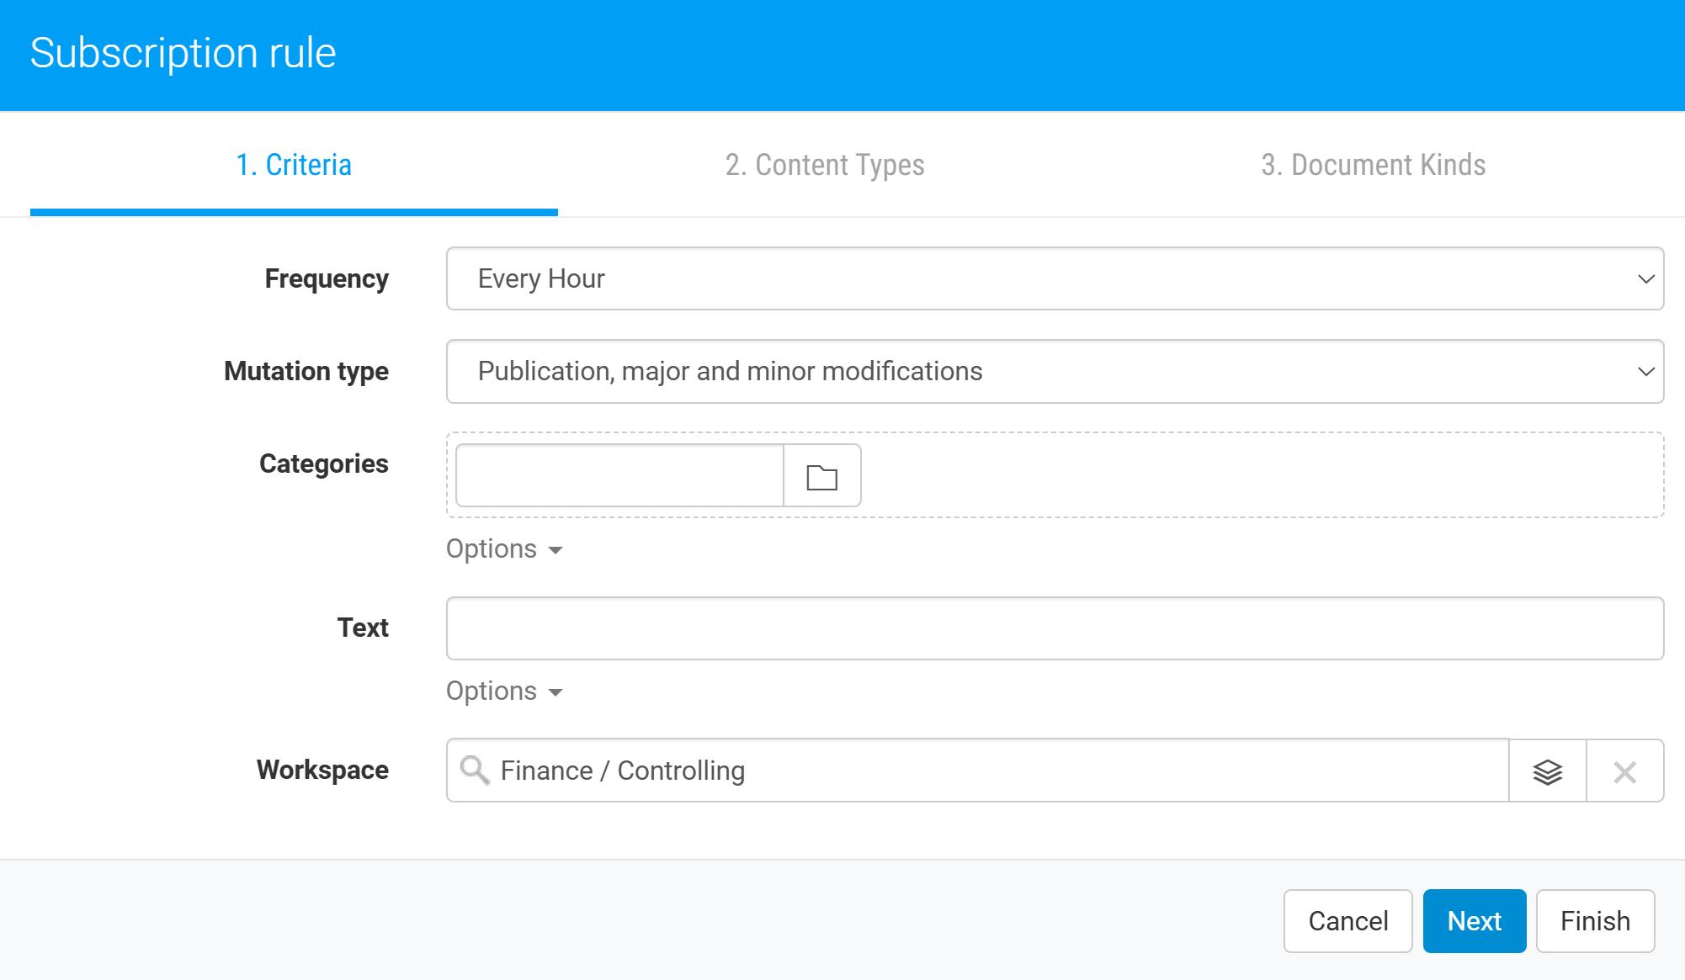Open the Mutation type dropdown chevron
The height and width of the screenshot is (980, 1685).
[1645, 371]
